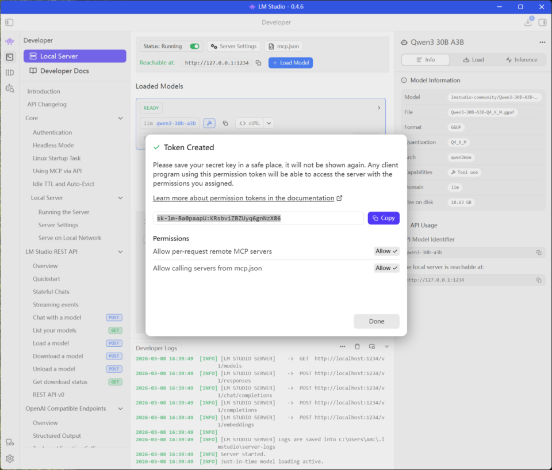Collapse the Local Server docs subsection
The width and height of the screenshot is (552, 470).
[x=120, y=198]
